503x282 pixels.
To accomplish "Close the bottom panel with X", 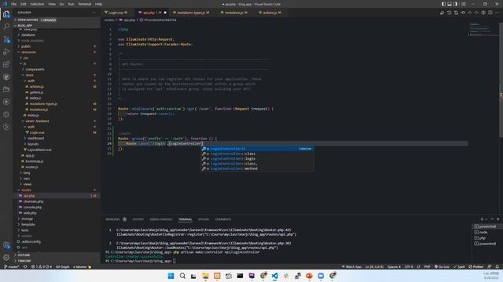I will point(497,219).
